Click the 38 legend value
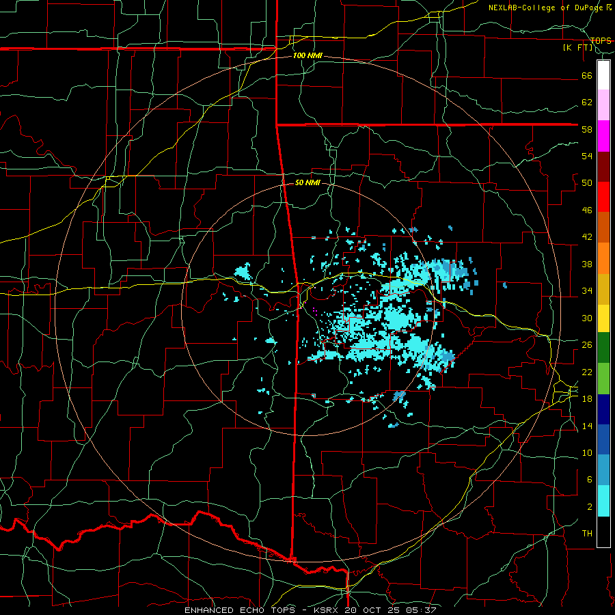This screenshot has width=615, height=615. [x=587, y=264]
